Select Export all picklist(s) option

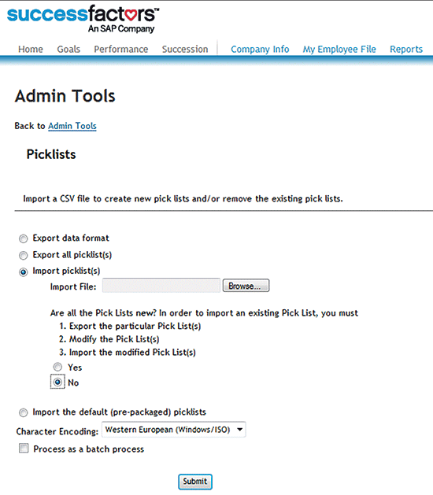tap(24, 255)
